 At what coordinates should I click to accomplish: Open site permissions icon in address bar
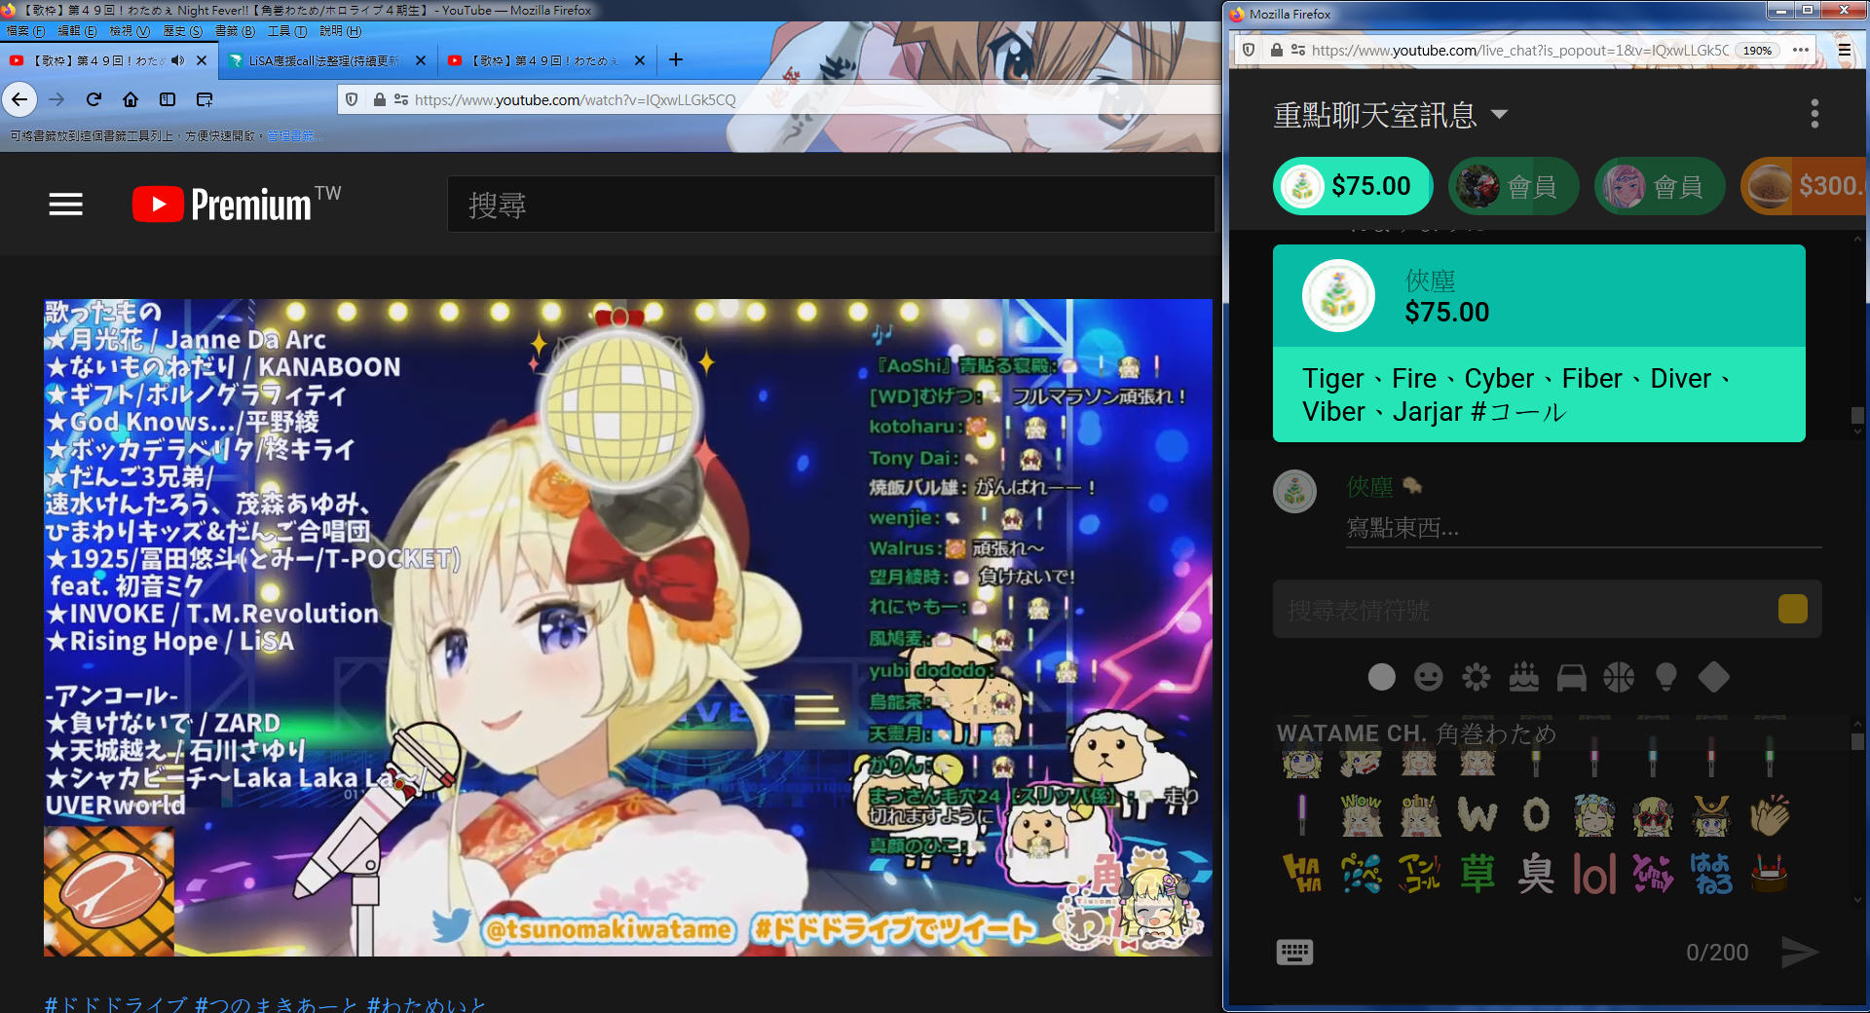tap(401, 99)
